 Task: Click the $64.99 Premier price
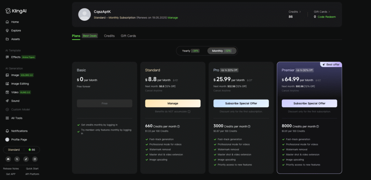pos(290,79)
